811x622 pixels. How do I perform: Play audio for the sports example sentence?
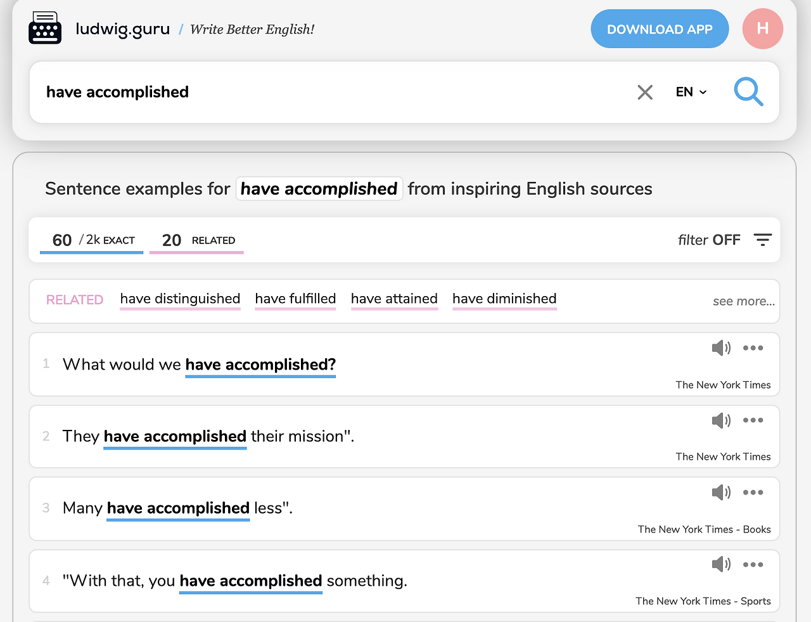tap(720, 564)
